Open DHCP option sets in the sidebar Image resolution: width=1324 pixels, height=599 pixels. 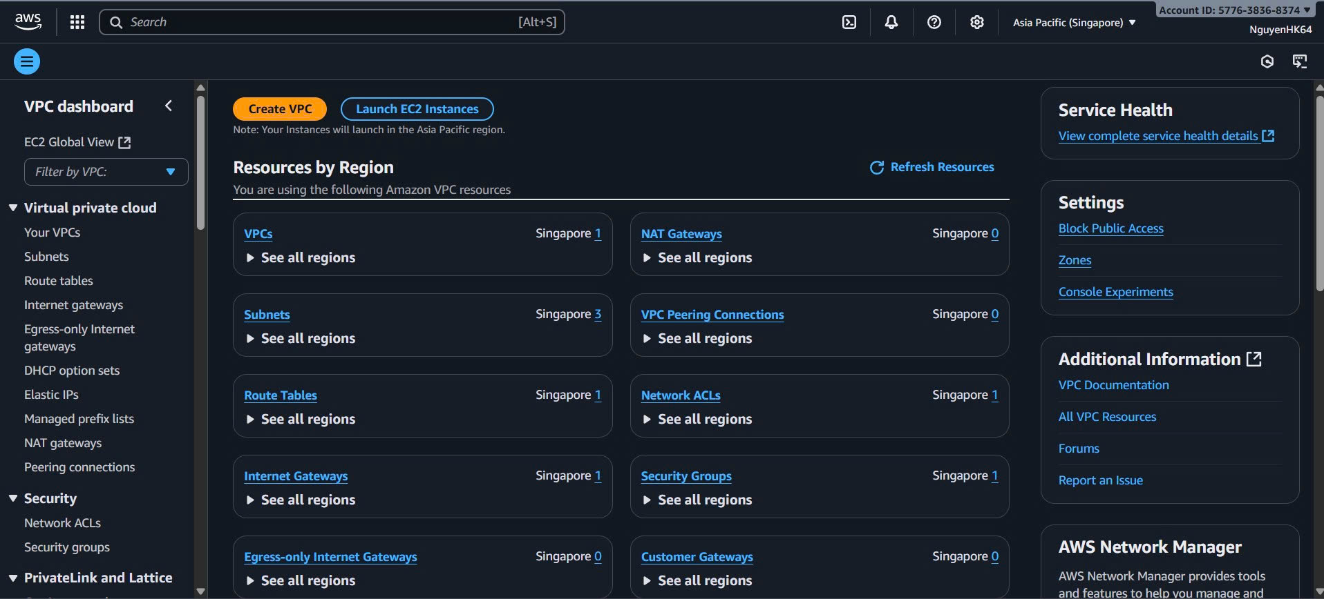[x=72, y=371]
